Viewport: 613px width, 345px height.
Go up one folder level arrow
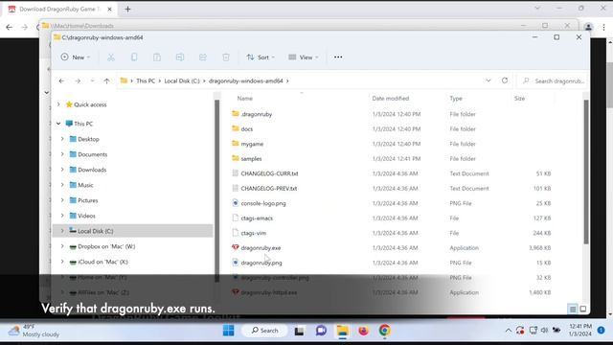(x=106, y=80)
